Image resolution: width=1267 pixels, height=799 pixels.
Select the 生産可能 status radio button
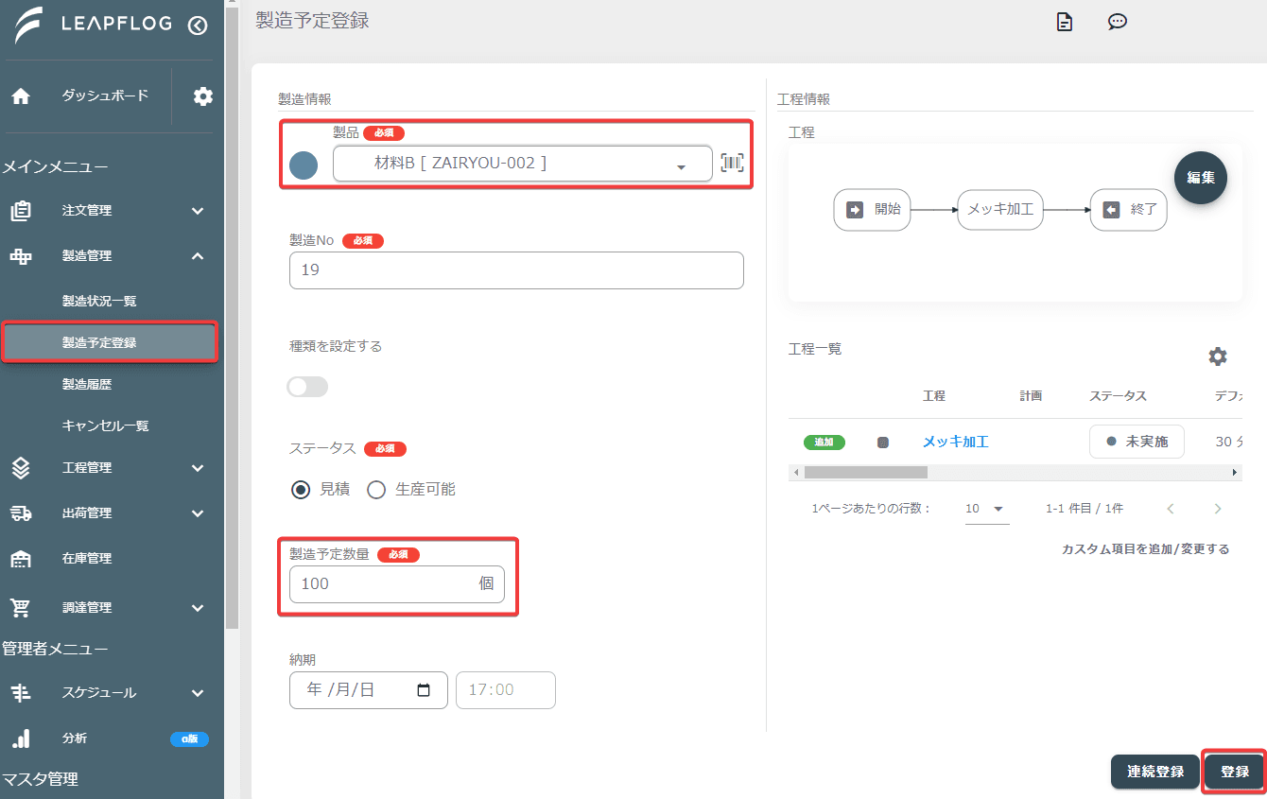[x=376, y=490]
